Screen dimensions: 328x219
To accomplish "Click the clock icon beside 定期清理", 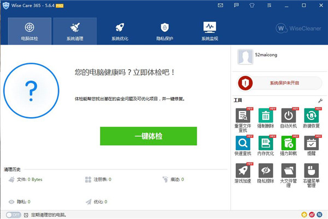I will click(x=26, y=215).
